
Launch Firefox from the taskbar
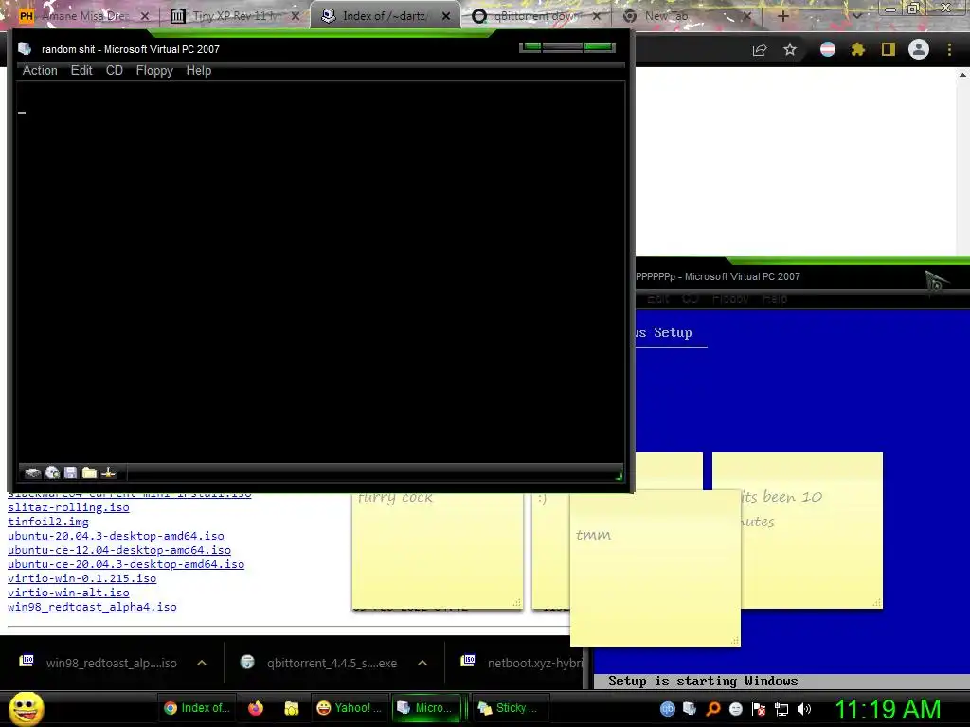coord(256,708)
